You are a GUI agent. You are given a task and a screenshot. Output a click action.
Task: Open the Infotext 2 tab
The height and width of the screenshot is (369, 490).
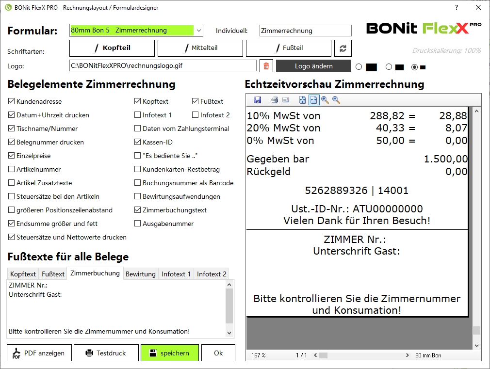coord(211,274)
